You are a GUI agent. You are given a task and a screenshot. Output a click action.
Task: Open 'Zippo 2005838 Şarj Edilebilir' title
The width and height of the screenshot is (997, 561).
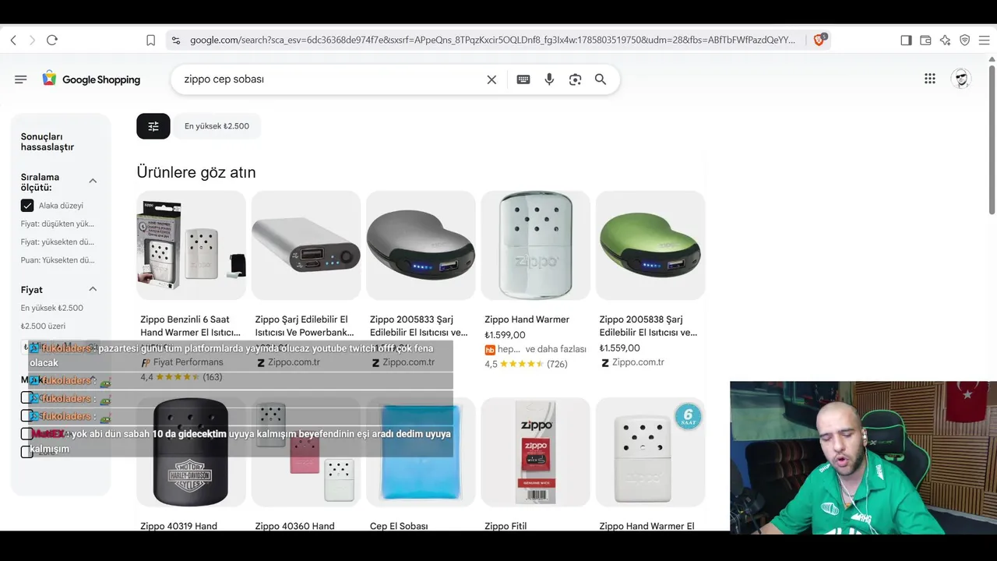[x=649, y=326]
